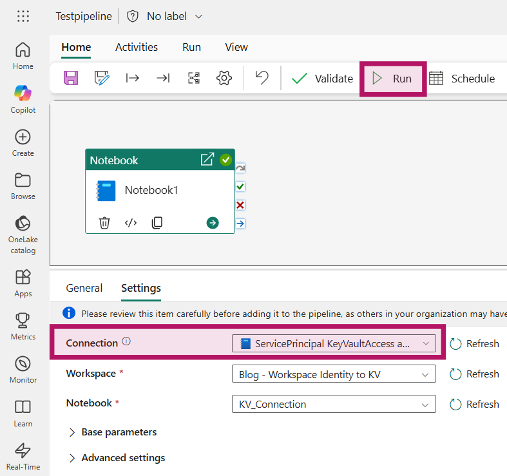Copy the Notebook activity
This screenshot has height=476, width=507.
click(x=157, y=223)
